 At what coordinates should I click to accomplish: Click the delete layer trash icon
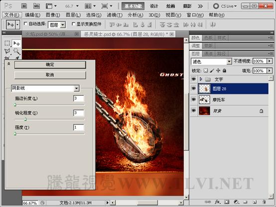[264, 202]
